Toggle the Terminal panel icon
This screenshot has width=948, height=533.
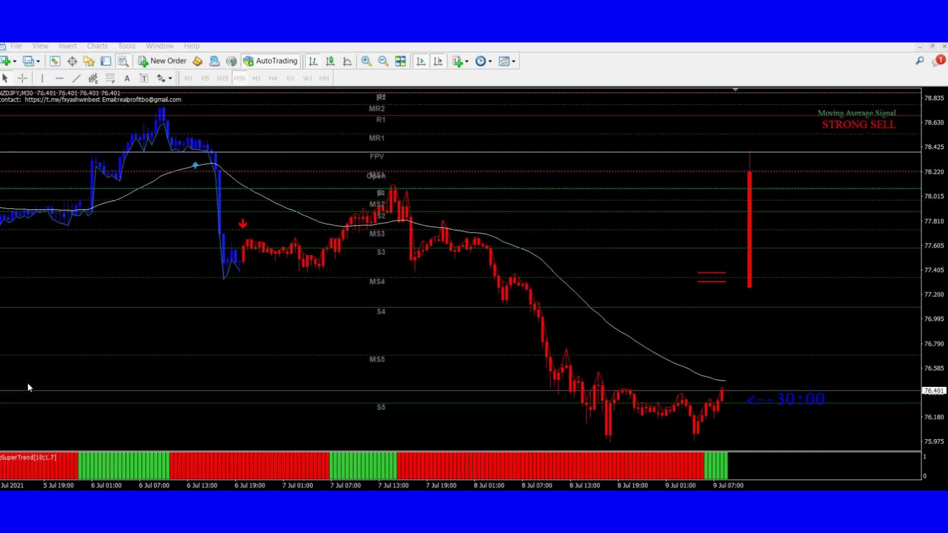[106, 61]
